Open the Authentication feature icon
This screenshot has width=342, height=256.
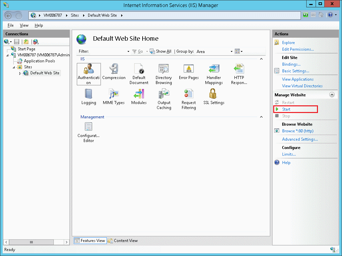pos(89,69)
